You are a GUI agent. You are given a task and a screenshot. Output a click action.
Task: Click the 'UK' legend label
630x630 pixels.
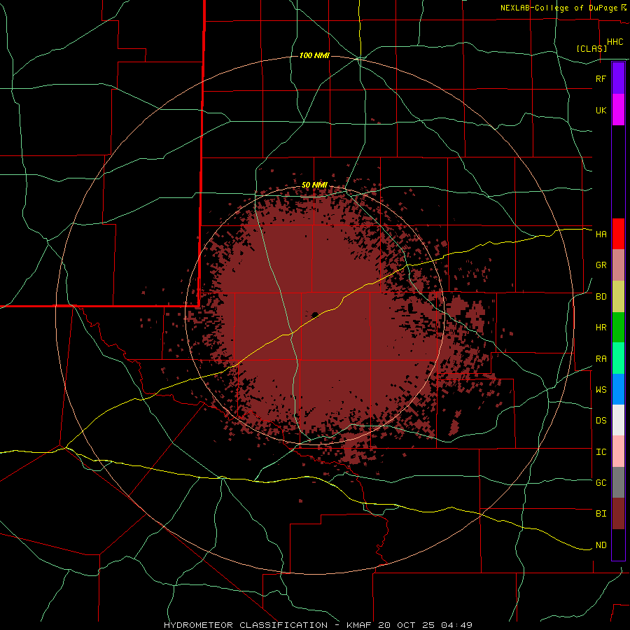point(601,111)
